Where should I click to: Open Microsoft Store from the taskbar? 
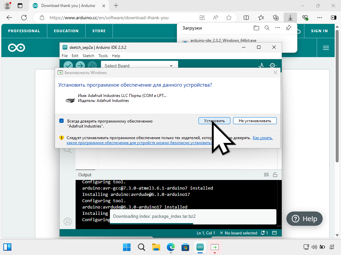tap(185, 247)
